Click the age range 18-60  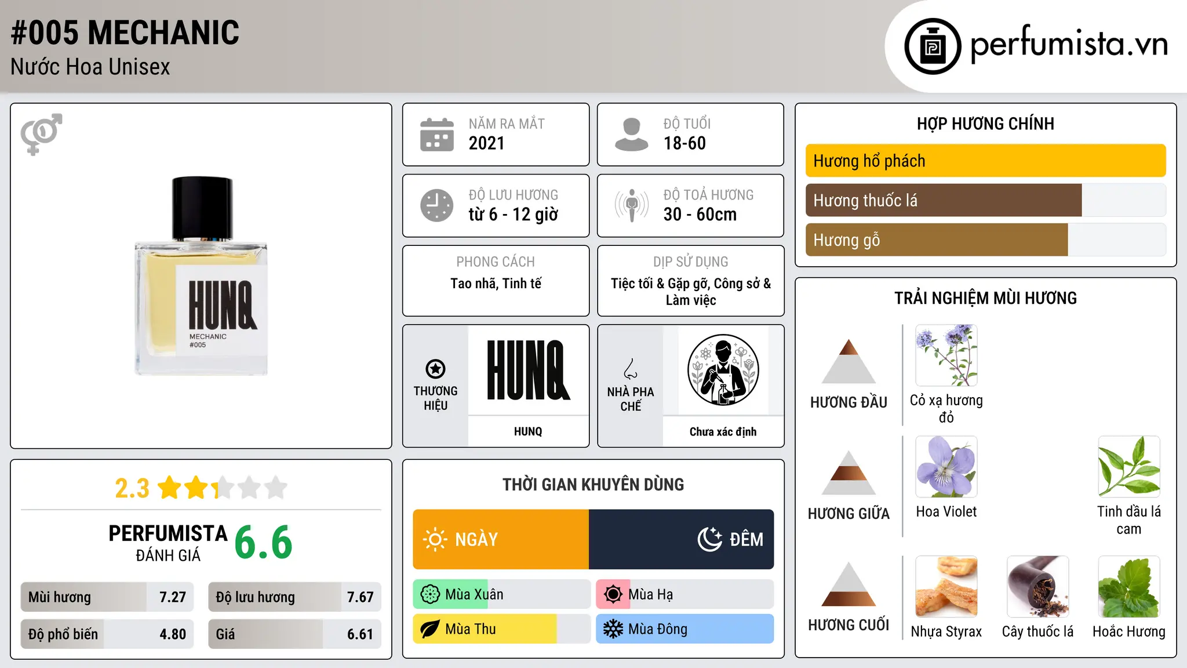pyautogui.click(x=684, y=143)
